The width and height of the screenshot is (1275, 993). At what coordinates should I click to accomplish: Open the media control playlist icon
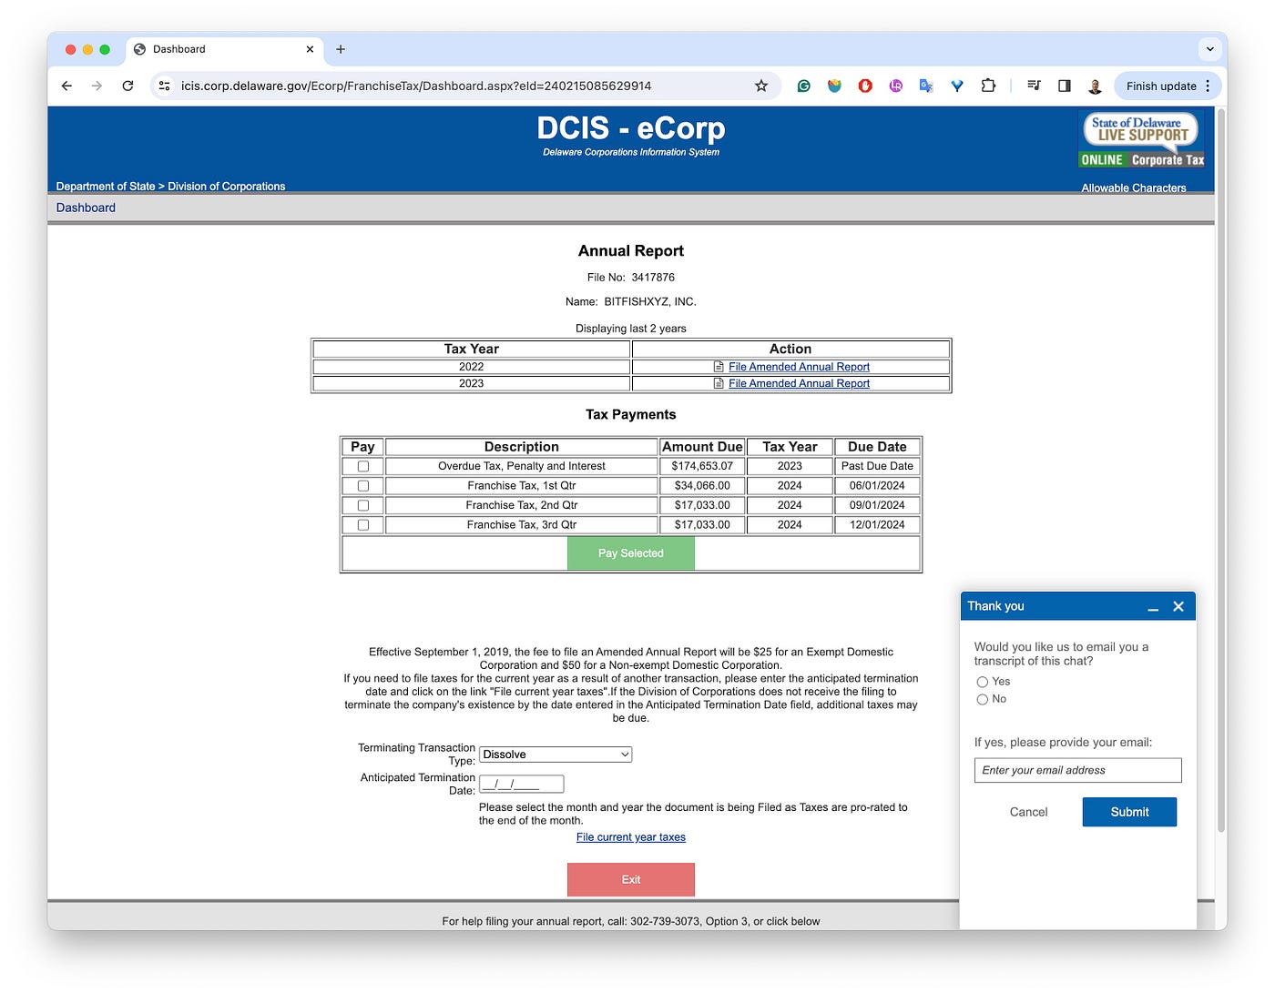coord(1034,86)
